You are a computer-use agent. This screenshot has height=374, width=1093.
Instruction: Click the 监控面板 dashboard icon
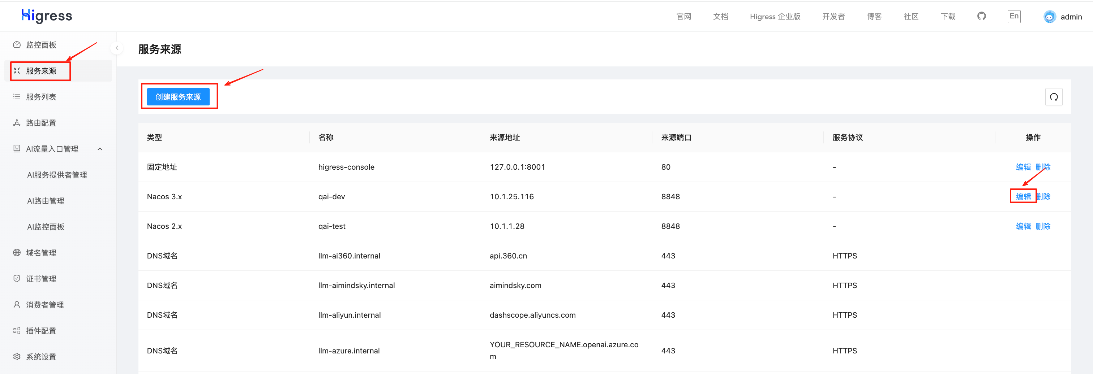(17, 45)
